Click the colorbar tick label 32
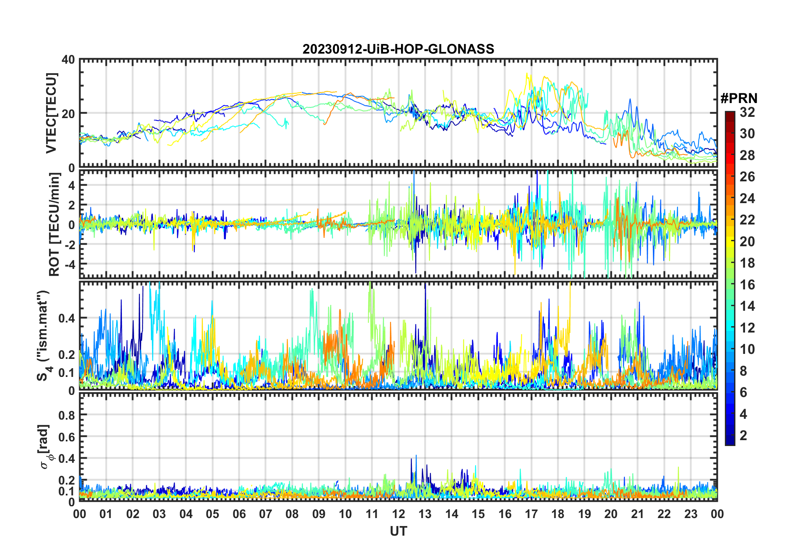The height and width of the screenshot is (557, 797). pos(747,112)
